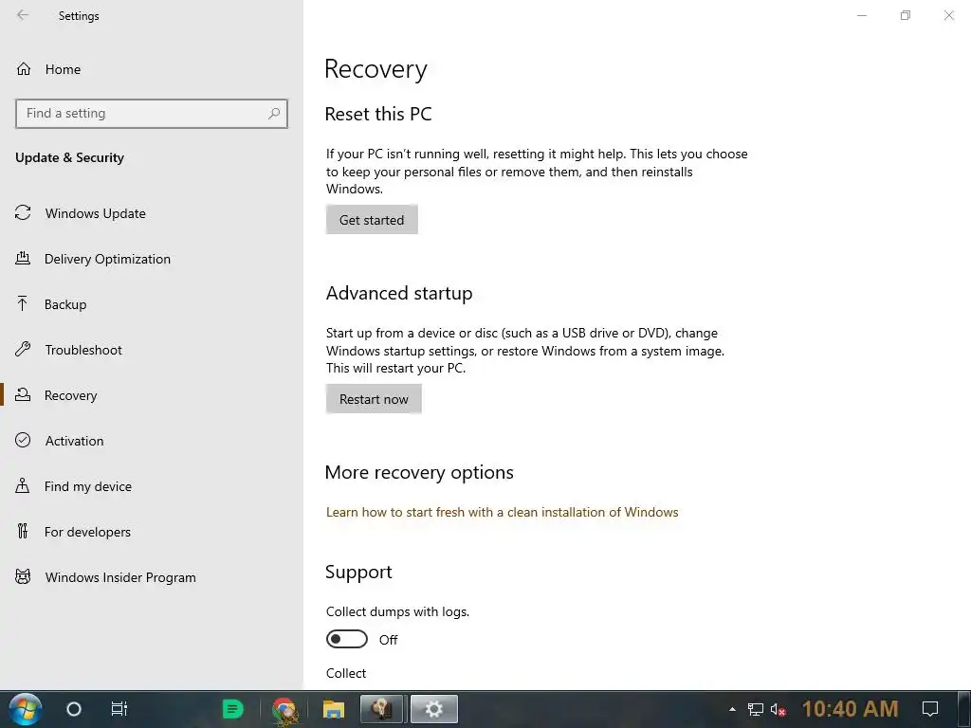The image size is (971, 728).
Task: Open Learn how to start fresh link
Action: click(x=503, y=512)
